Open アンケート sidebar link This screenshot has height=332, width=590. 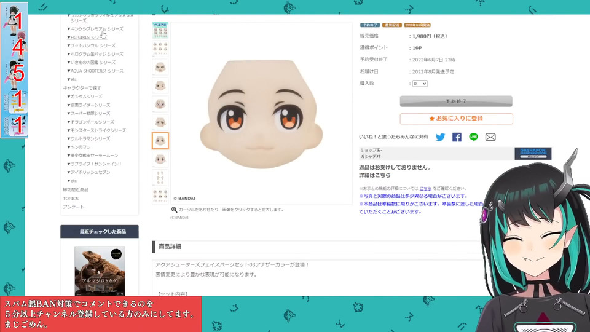74,207
